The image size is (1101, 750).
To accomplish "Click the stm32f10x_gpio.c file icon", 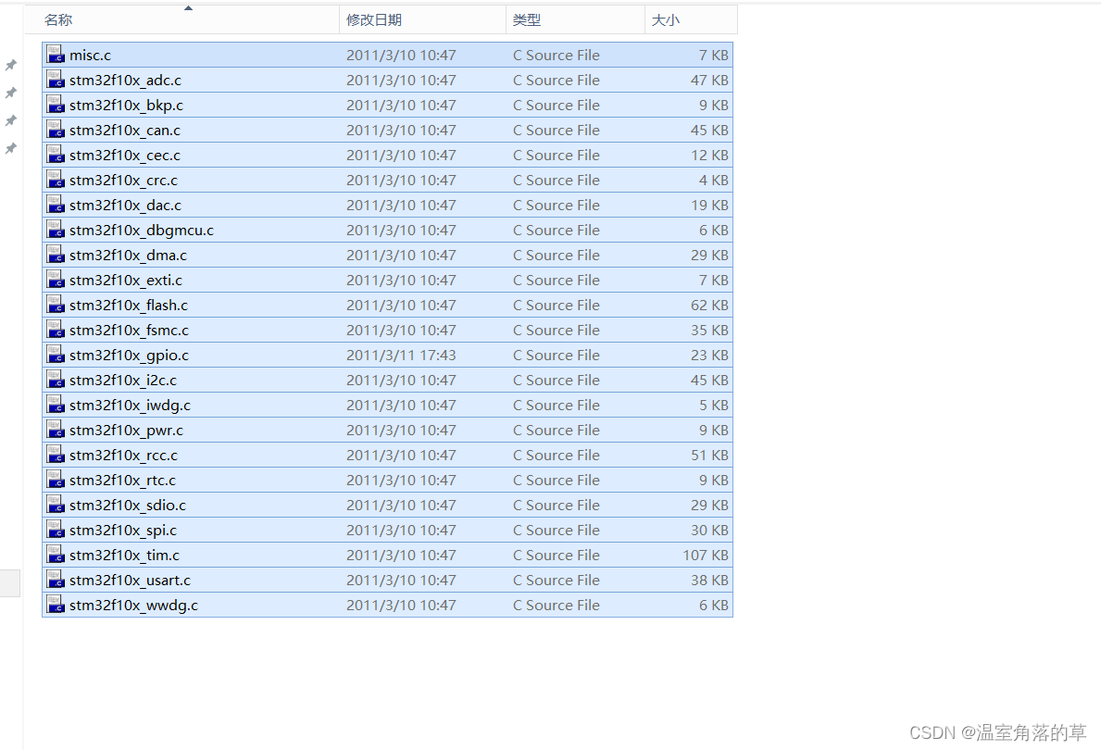I will point(56,354).
